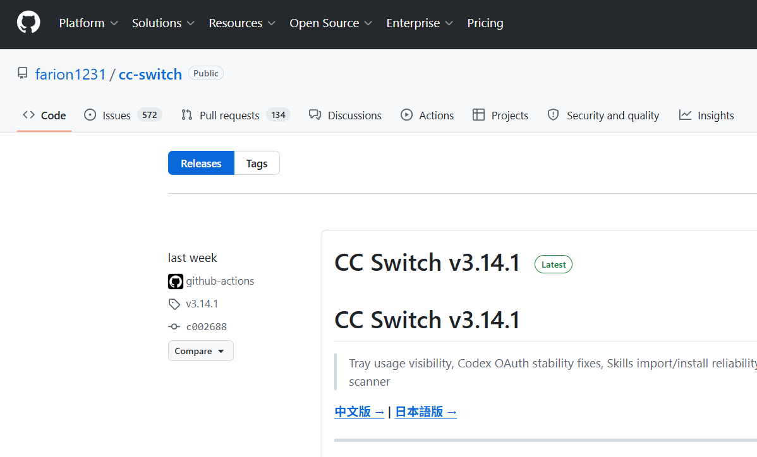This screenshot has width=757, height=457.
Task: Open the Actions tab
Action: coord(427,116)
